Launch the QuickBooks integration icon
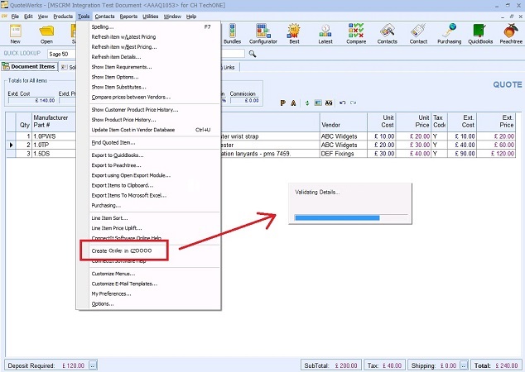 tap(480, 33)
